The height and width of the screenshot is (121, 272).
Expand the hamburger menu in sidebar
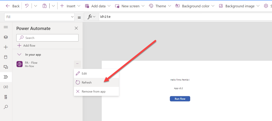[x=6, y=27]
